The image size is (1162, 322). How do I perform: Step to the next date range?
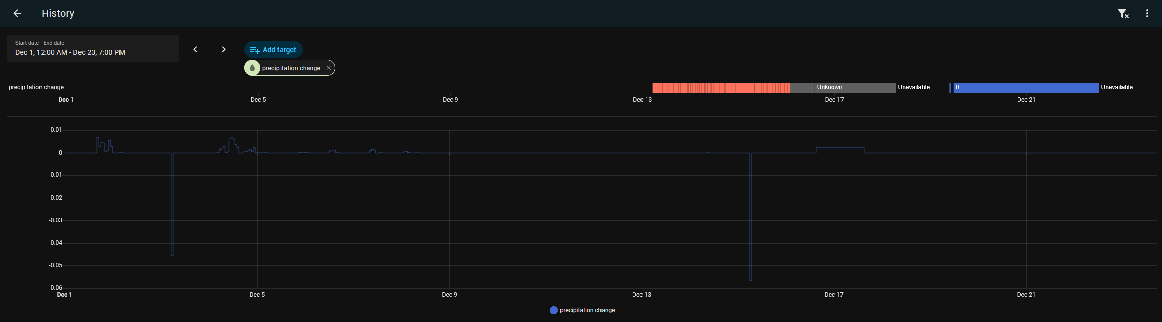[224, 49]
